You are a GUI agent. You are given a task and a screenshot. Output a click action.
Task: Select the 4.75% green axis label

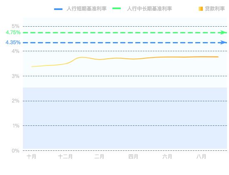13,32
